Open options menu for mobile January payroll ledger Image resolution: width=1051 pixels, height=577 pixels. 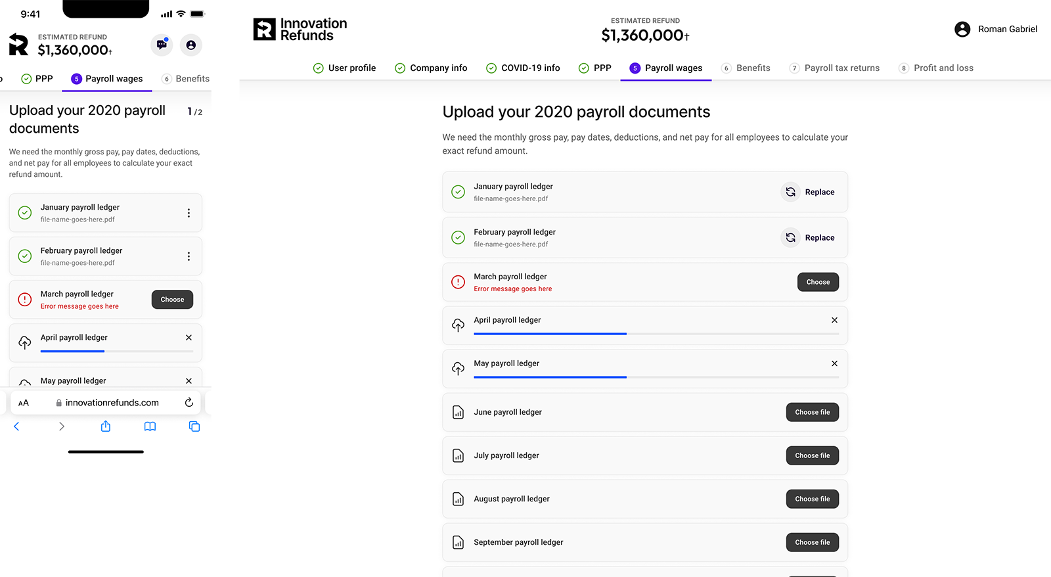click(x=189, y=213)
